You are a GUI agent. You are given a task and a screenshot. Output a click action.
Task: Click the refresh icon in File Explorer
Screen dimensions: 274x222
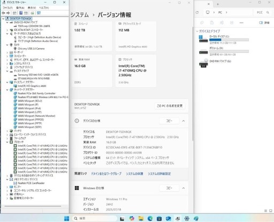(x=197, y=12)
